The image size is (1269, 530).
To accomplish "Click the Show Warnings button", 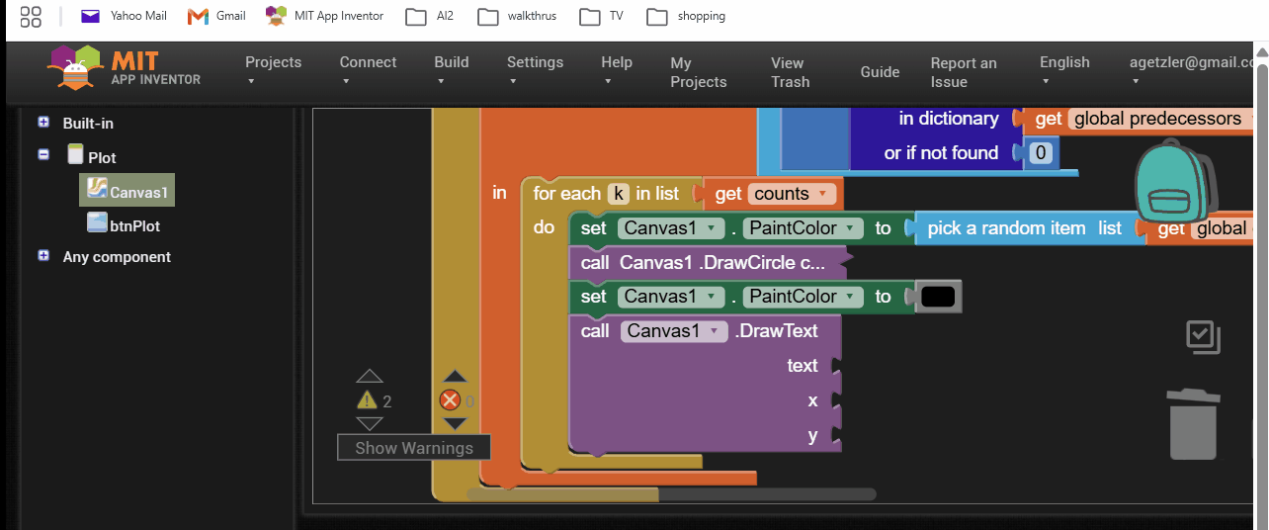I will [414, 448].
